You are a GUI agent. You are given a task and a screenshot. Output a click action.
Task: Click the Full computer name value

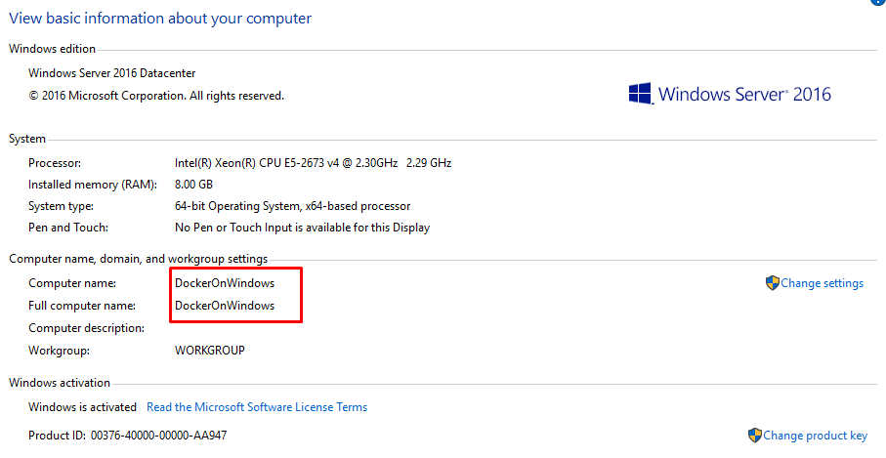(225, 306)
